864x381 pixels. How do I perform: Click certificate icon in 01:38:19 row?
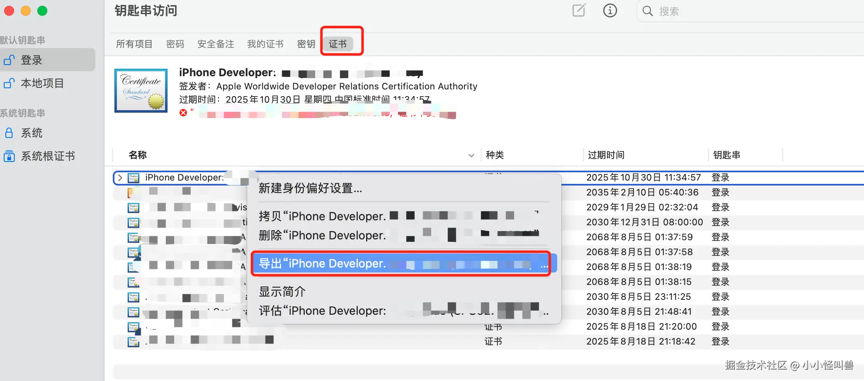point(133,268)
